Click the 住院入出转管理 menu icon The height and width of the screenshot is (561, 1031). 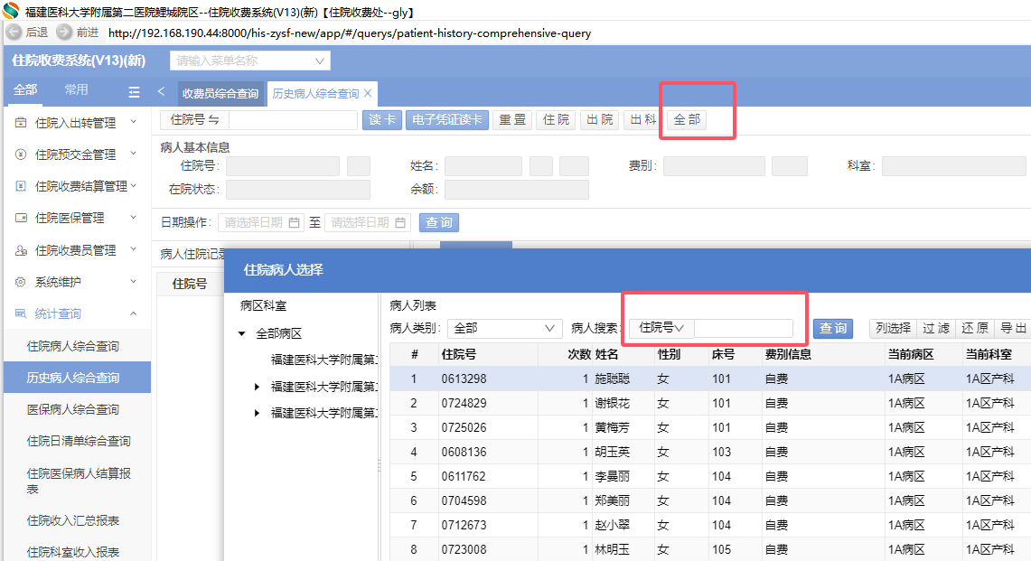tap(21, 122)
